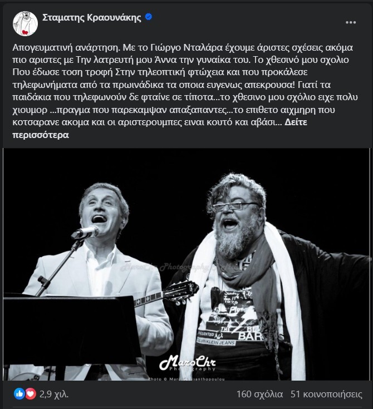The image size is (373, 409).
Task: Show who reacted via 2,9 χιλ. count
Action: (54, 394)
